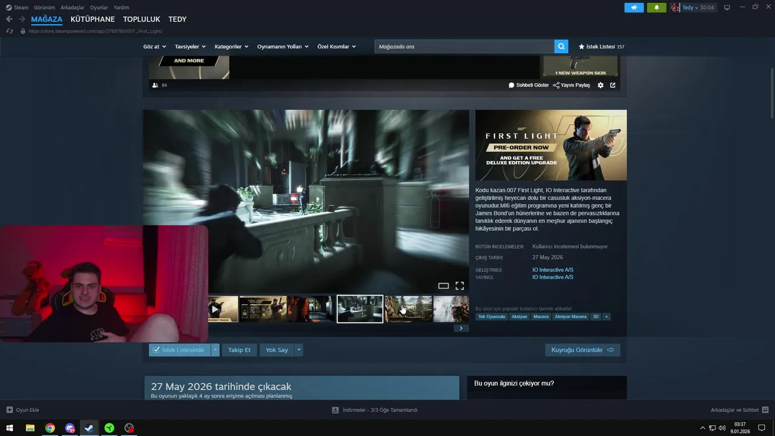Click the Tek Oyunculu tag
Viewport: 775px width, 436px height.
492,317
